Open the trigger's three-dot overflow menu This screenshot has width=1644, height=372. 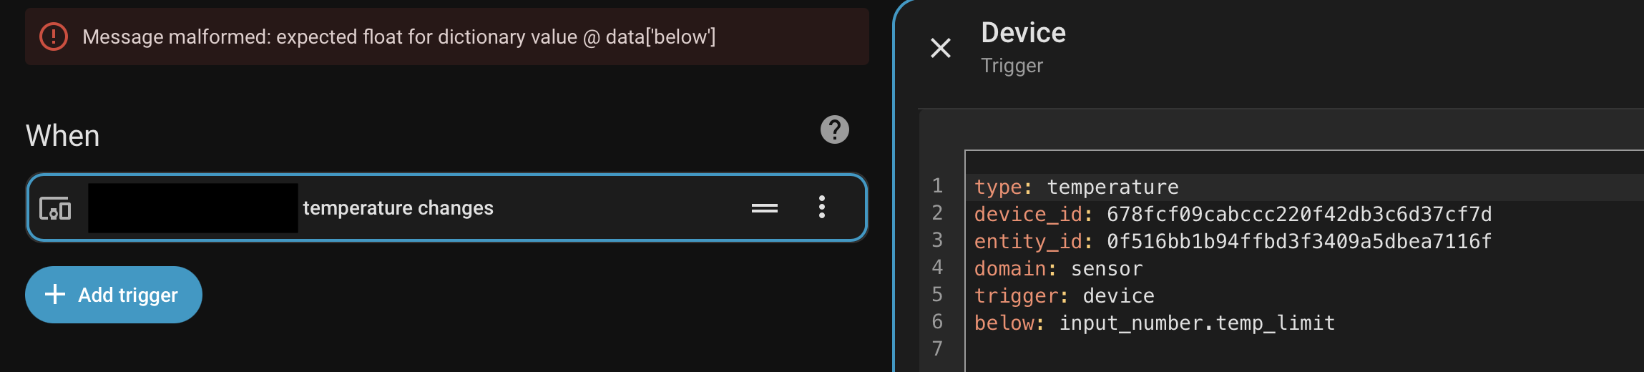coord(822,207)
